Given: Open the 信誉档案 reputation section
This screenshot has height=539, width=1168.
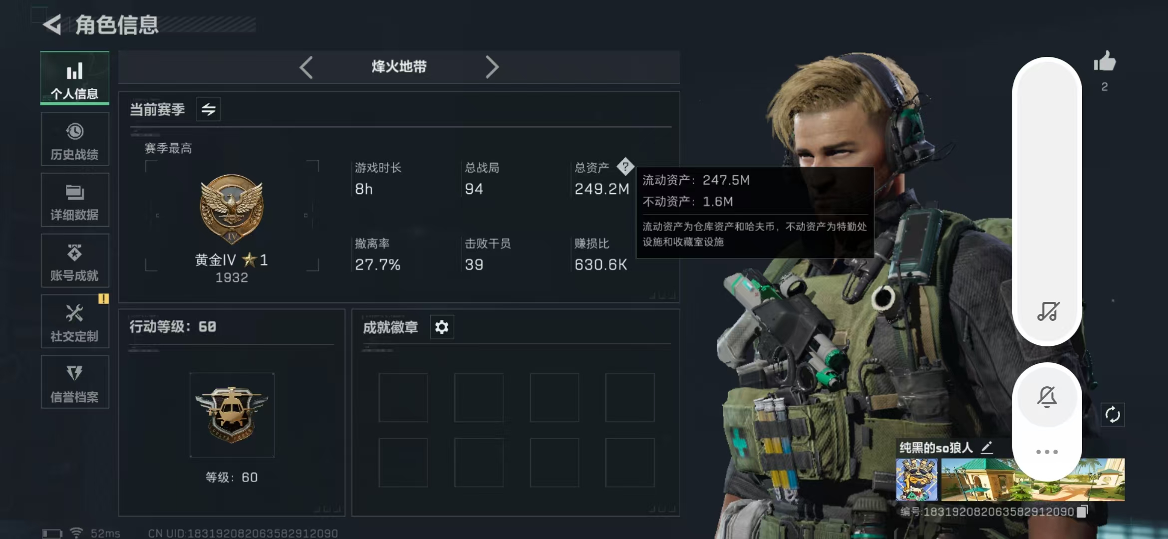Looking at the screenshot, I should pyautogui.click(x=75, y=382).
